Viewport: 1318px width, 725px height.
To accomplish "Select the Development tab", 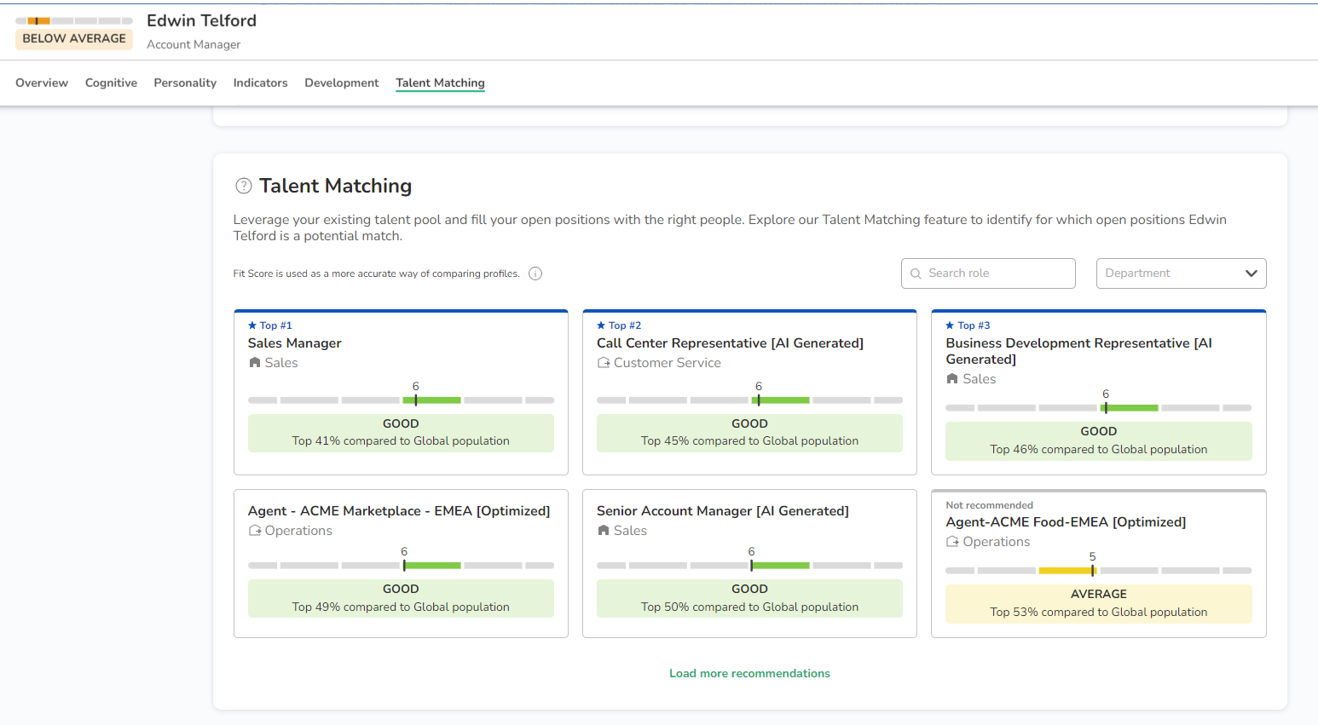I will point(341,83).
